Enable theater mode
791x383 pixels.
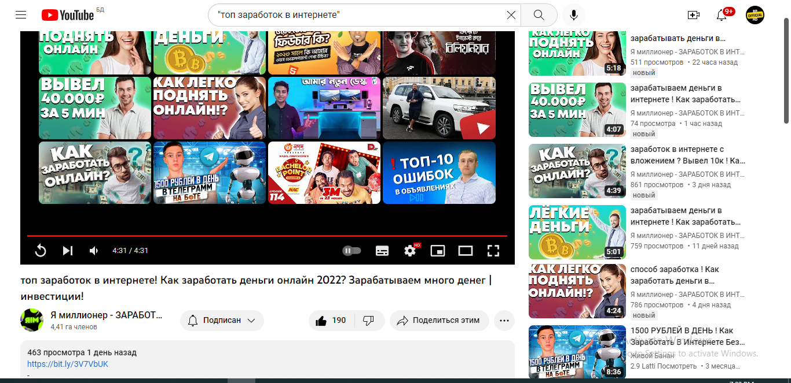pyautogui.click(x=466, y=251)
